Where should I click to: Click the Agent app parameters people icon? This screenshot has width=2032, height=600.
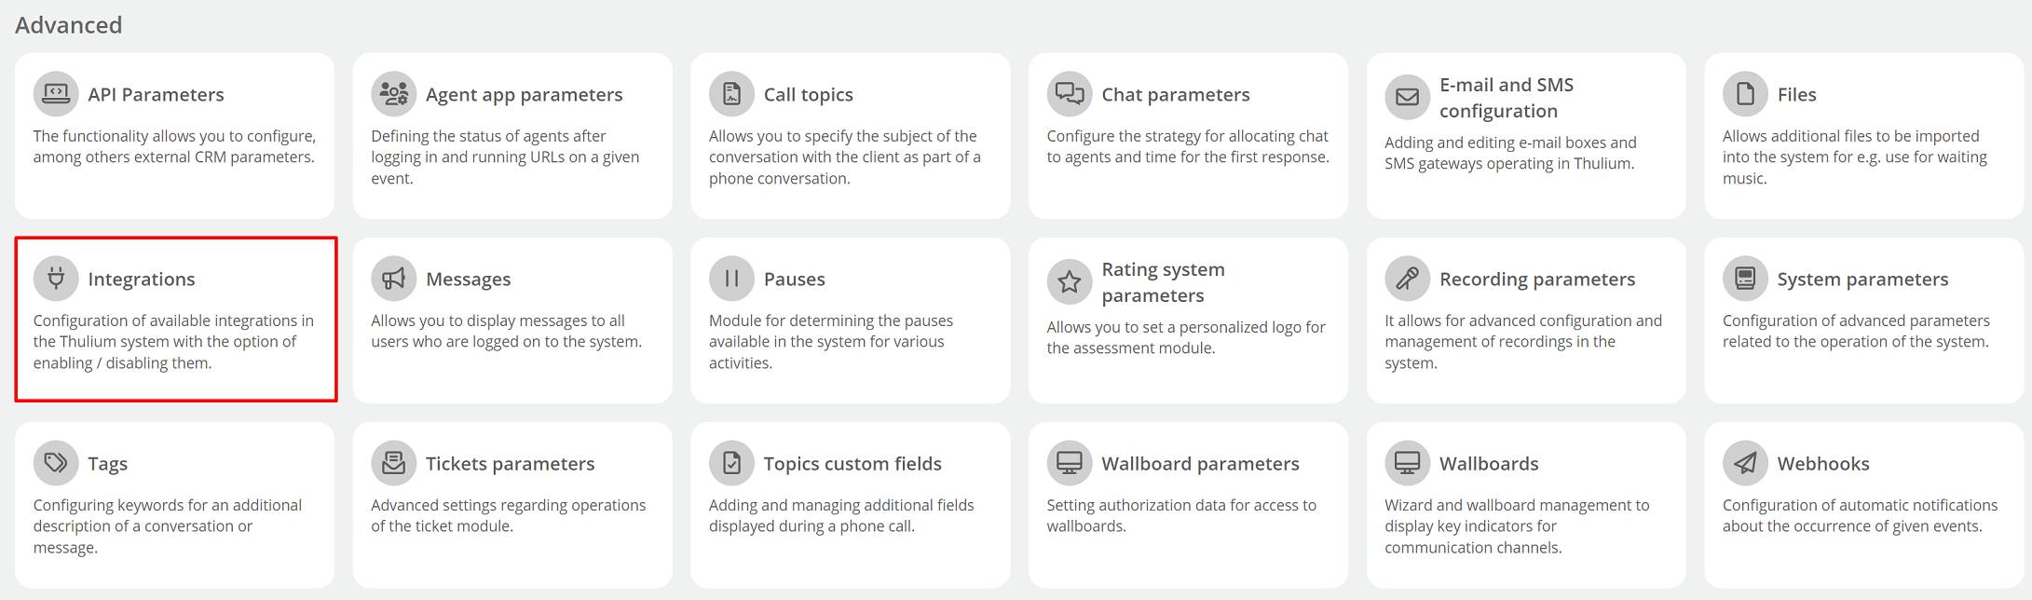[394, 94]
